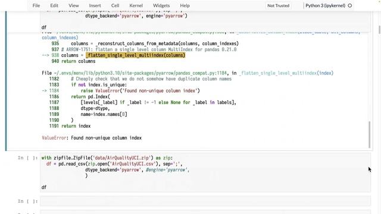Click into the zipfile.ZipFile code cell
The image size is (381, 214).
pos(205,172)
